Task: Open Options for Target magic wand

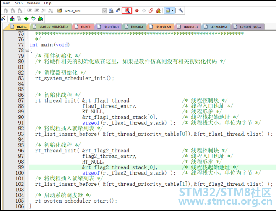Action: coord(3,18)
